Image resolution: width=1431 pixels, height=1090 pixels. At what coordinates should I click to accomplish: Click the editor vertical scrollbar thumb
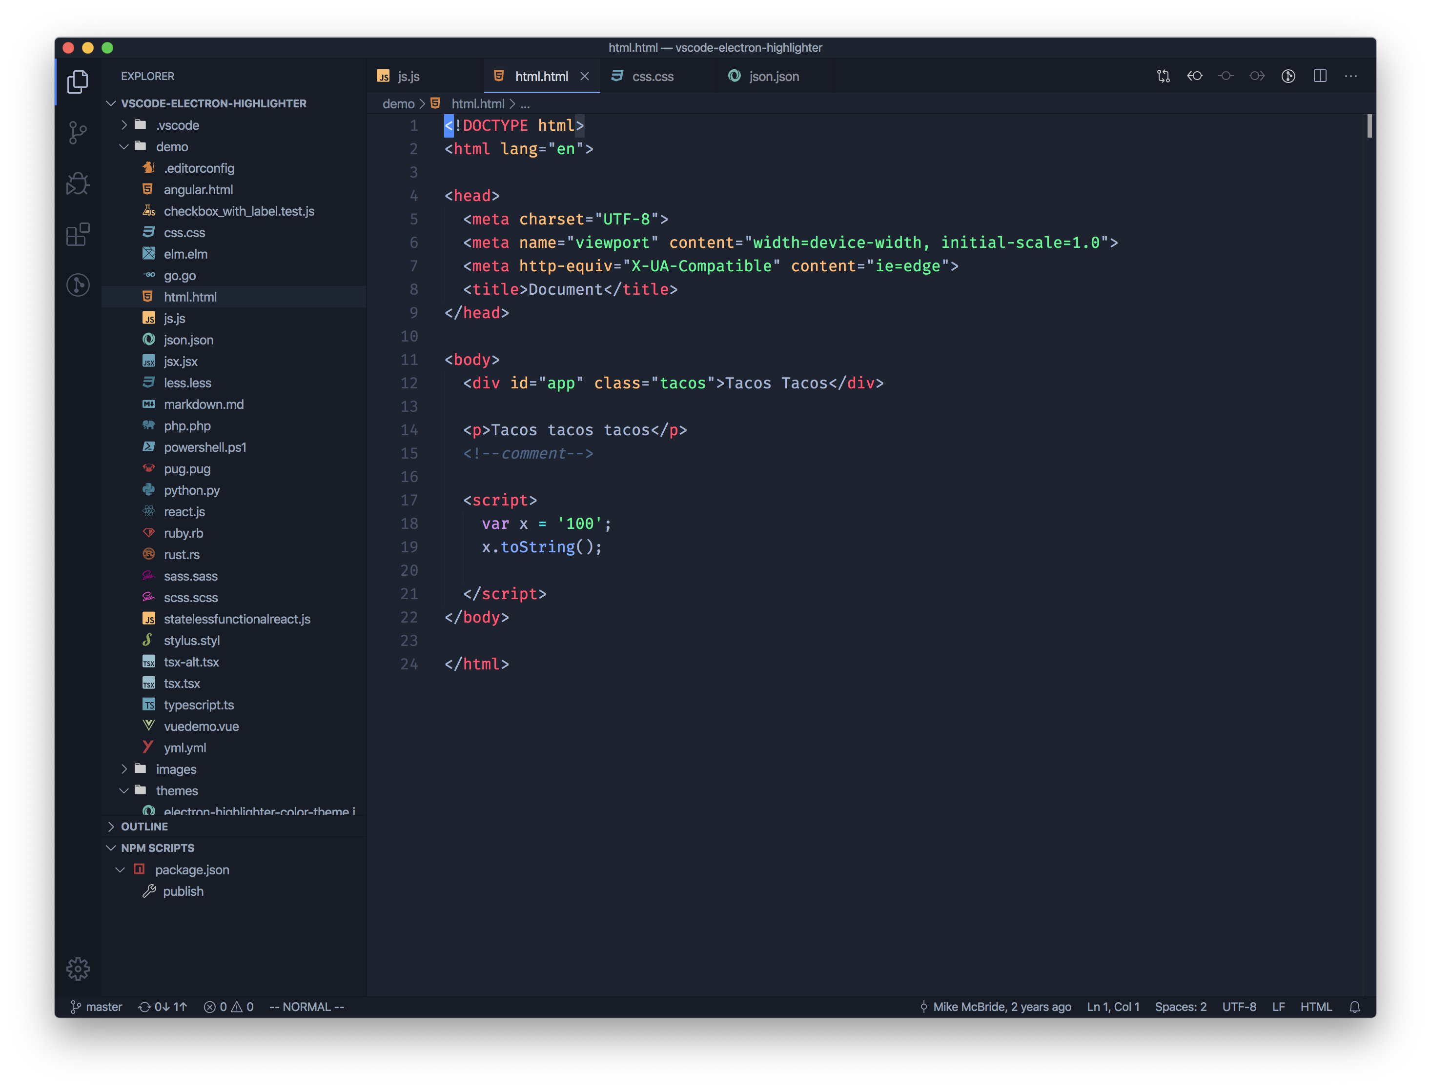click(x=1370, y=126)
